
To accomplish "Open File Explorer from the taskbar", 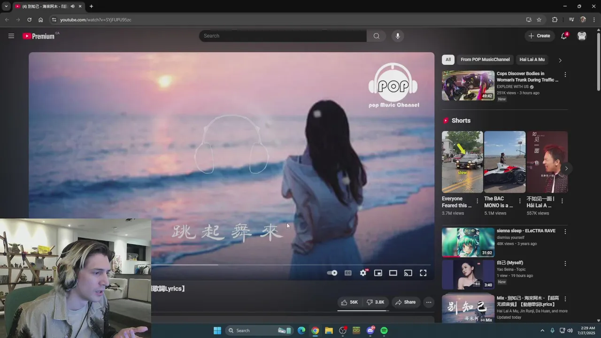I will (329, 330).
